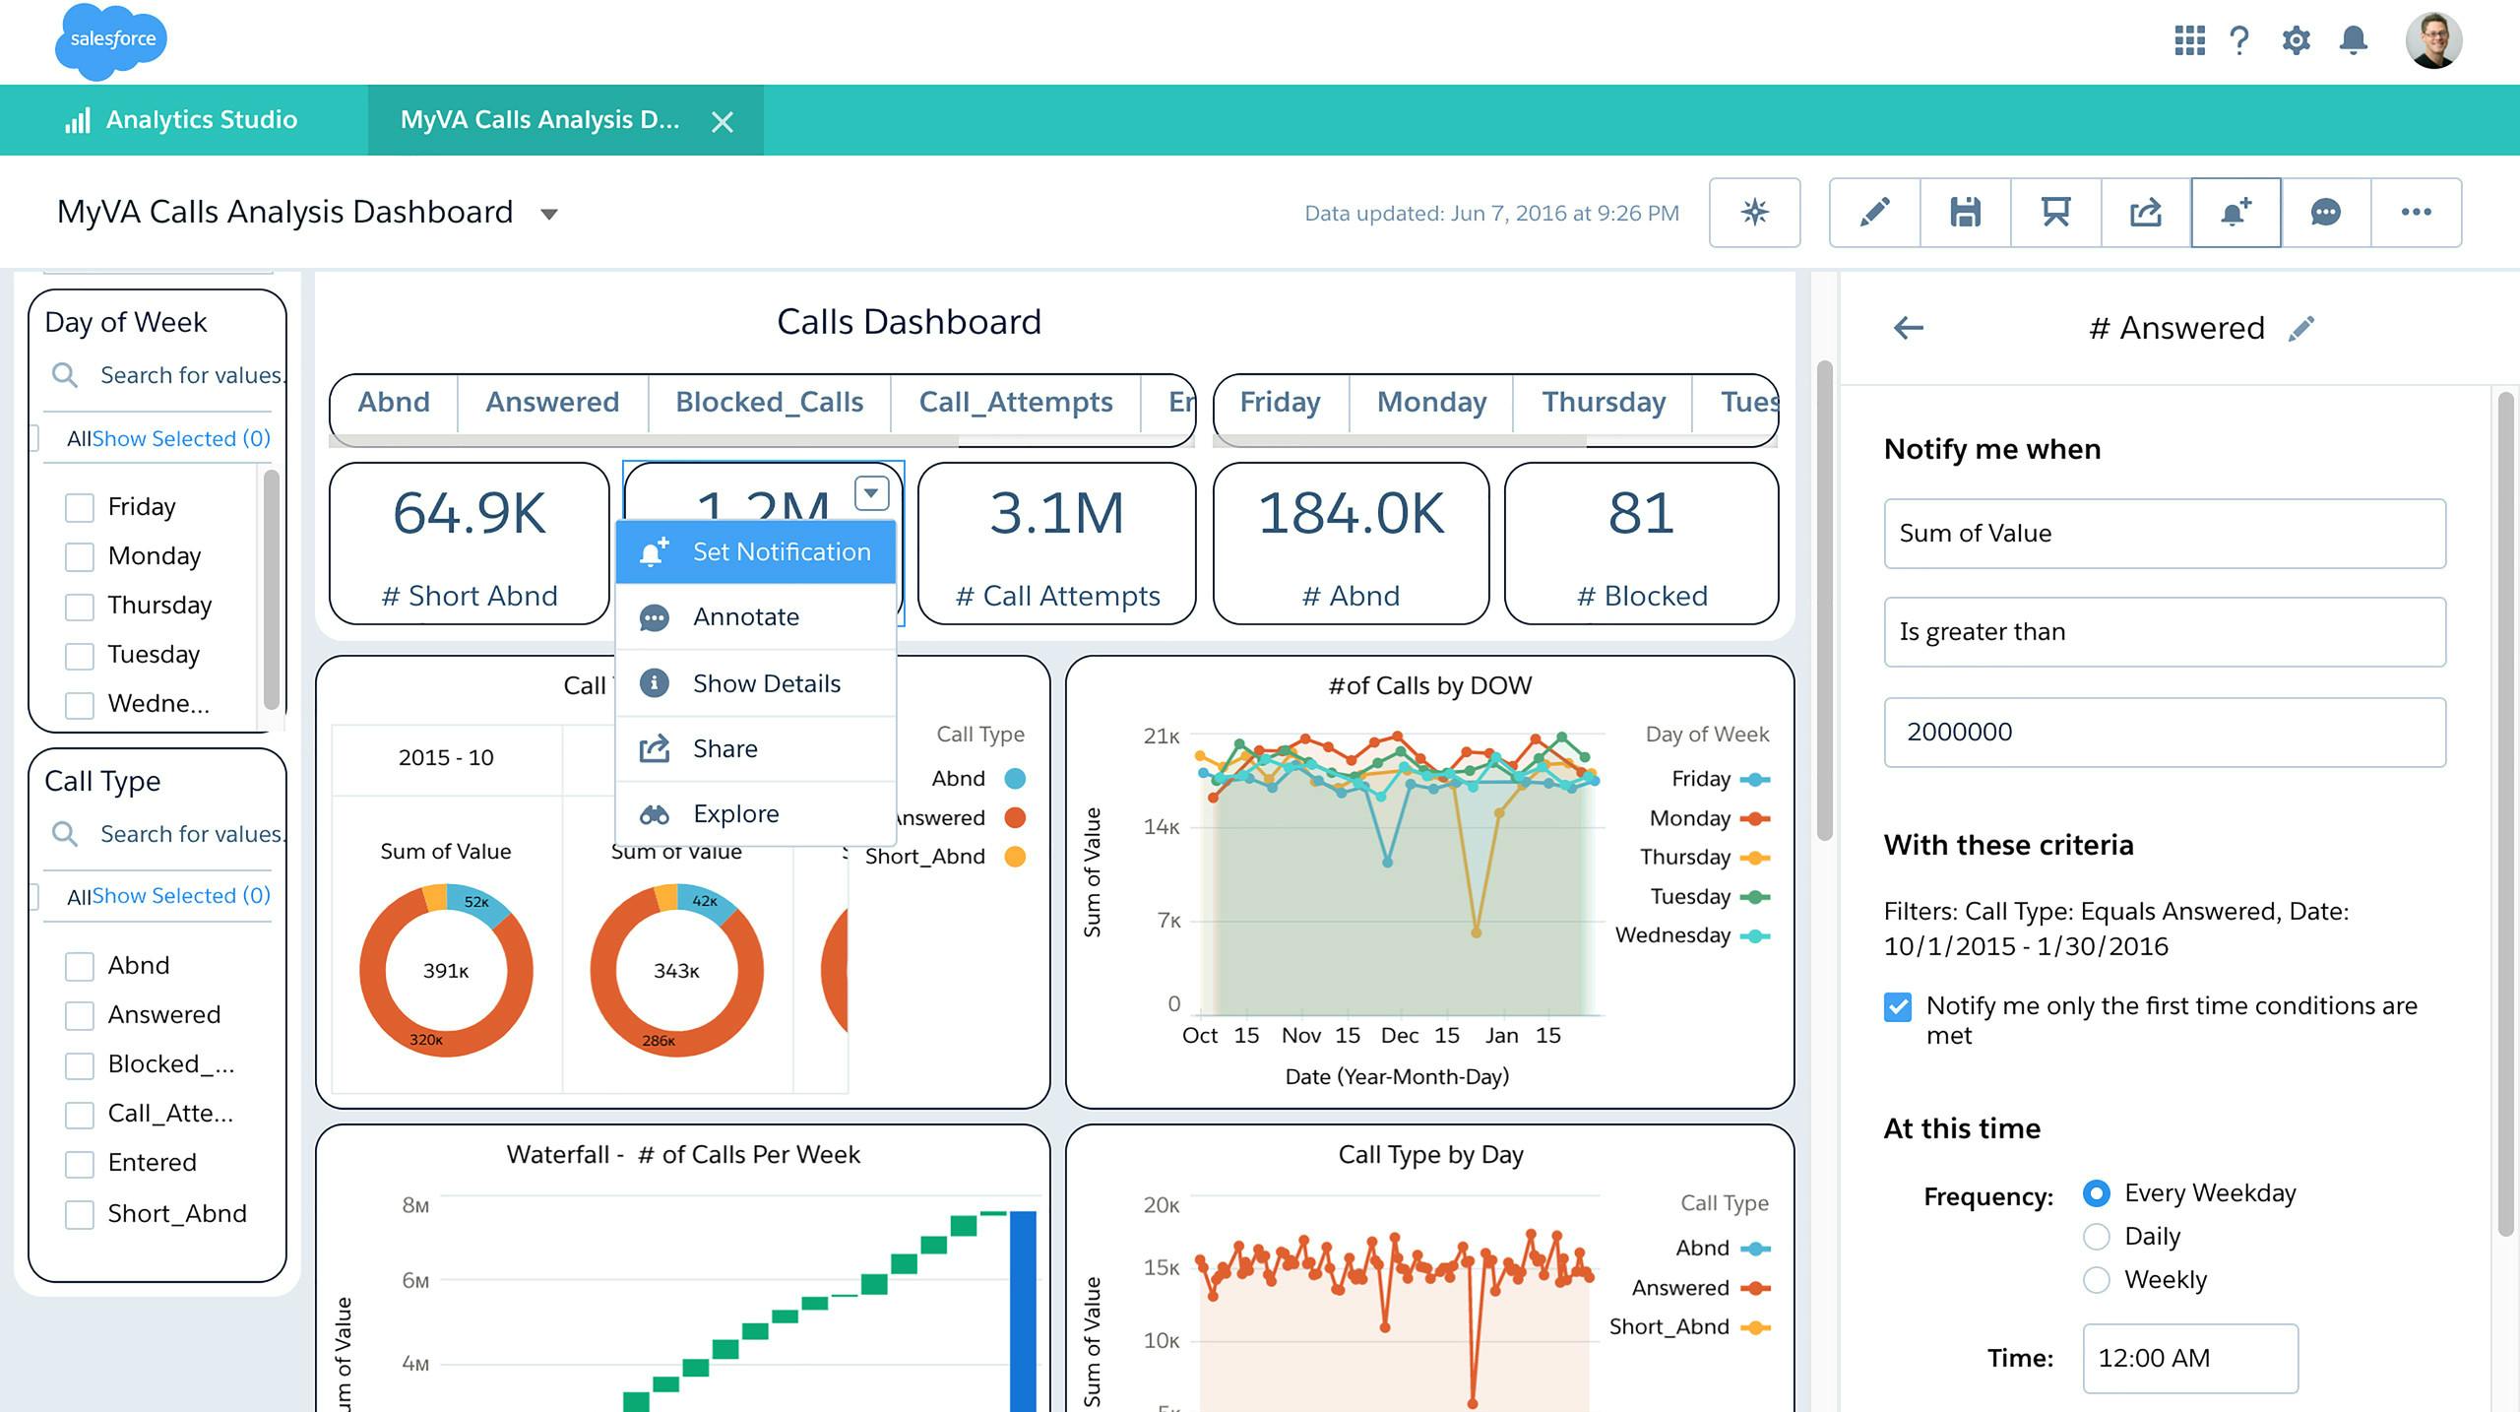This screenshot has width=2520, height=1412.
Task: Click Show Selected (0) under Call Type
Action: (x=182, y=896)
